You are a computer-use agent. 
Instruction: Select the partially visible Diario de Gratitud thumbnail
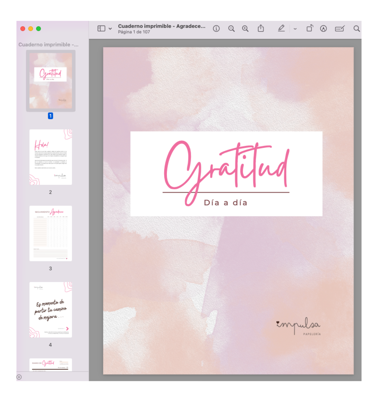tap(51, 364)
